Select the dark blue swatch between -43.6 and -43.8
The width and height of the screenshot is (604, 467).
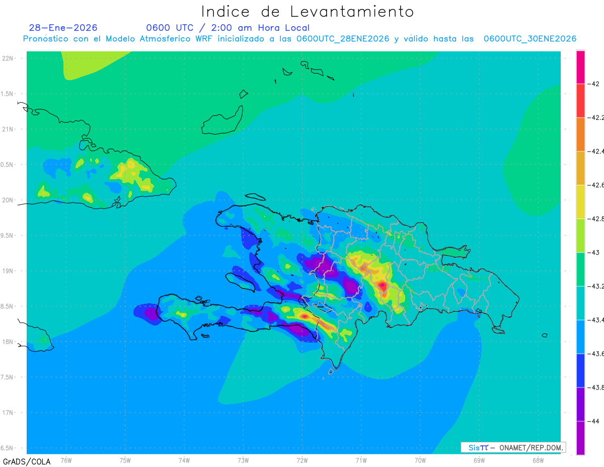coord(580,371)
